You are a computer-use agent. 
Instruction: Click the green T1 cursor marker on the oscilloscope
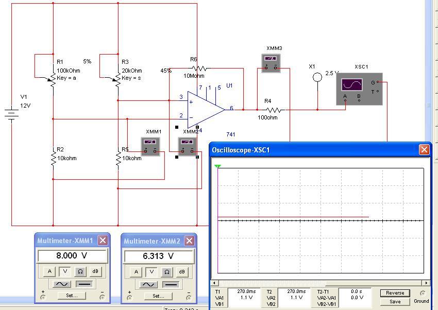pyautogui.click(x=217, y=166)
